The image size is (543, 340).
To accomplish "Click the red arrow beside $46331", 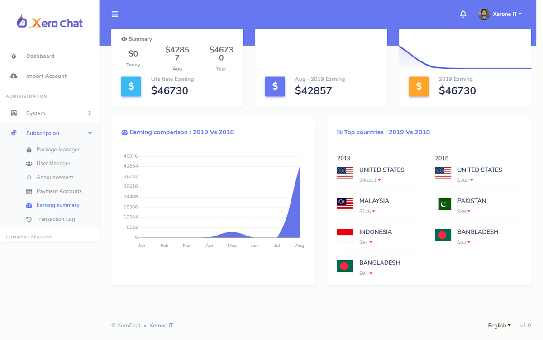I will coord(379,180).
